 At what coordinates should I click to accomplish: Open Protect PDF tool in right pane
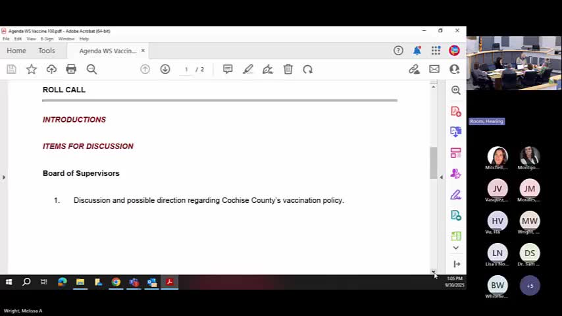(456, 215)
